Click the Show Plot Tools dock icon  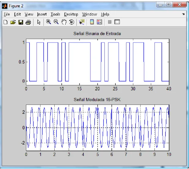click(x=117, y=22)
